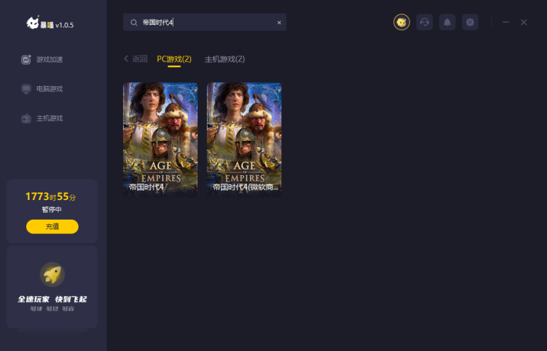The height and width of the screenshot is (351, 547).
Task: Open 电脑游戏 in the sidebar
Action: [x=42, y=89]
